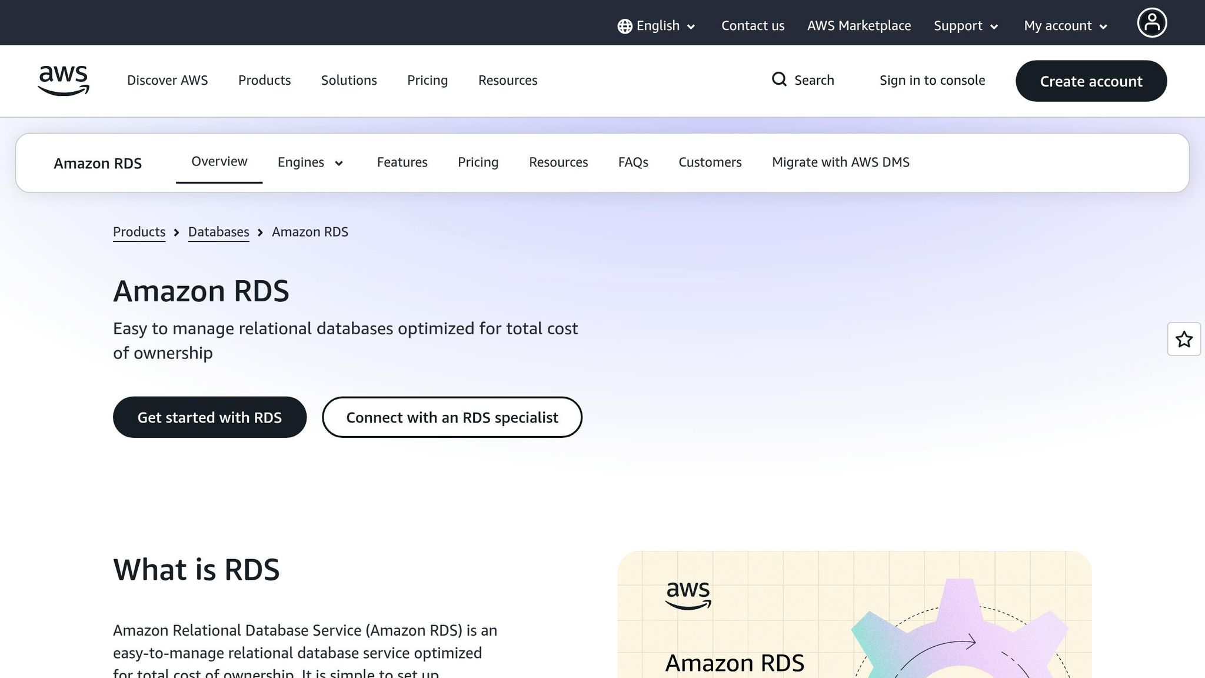Image resolution: width=1205 pixels, height=678 pixels.
Task: Switch to the Features tab
Action: coord(402,162)
